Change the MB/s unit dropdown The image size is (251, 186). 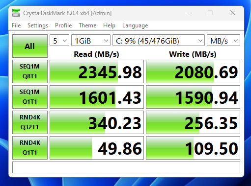[223, 40]
